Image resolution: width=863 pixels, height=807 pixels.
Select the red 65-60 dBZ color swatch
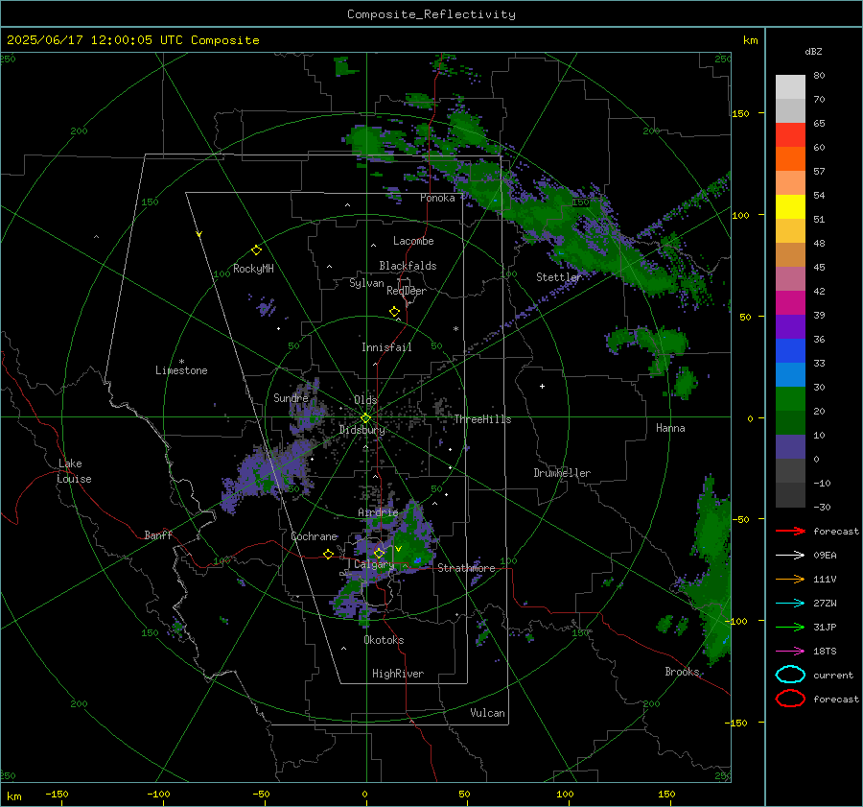(x=790, y=134)
